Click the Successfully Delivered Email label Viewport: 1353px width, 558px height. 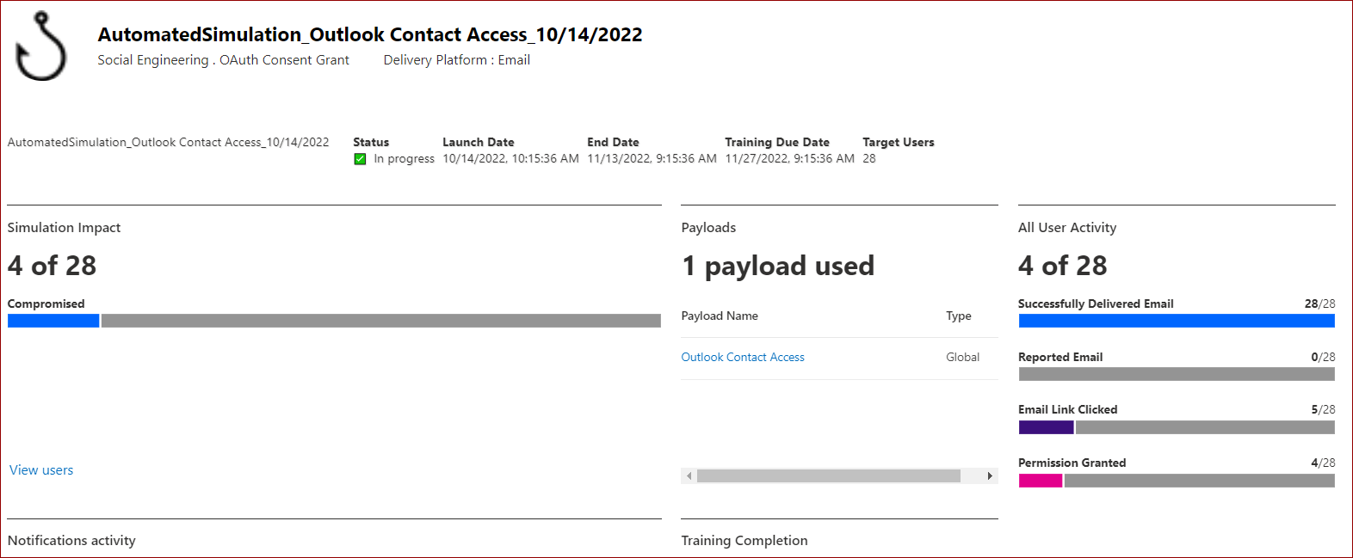point(1096,304)
